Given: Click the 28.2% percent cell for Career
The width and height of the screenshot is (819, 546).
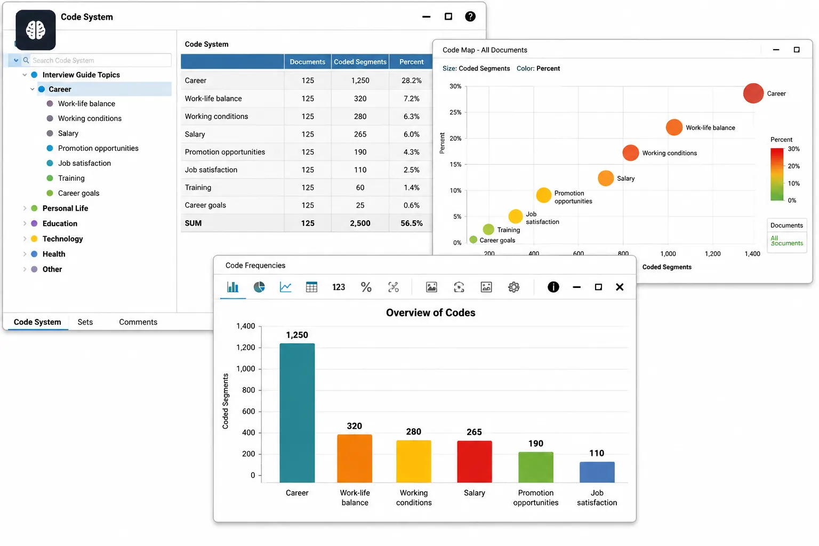Looking at the screenshot, I should [x=412, y=81].
